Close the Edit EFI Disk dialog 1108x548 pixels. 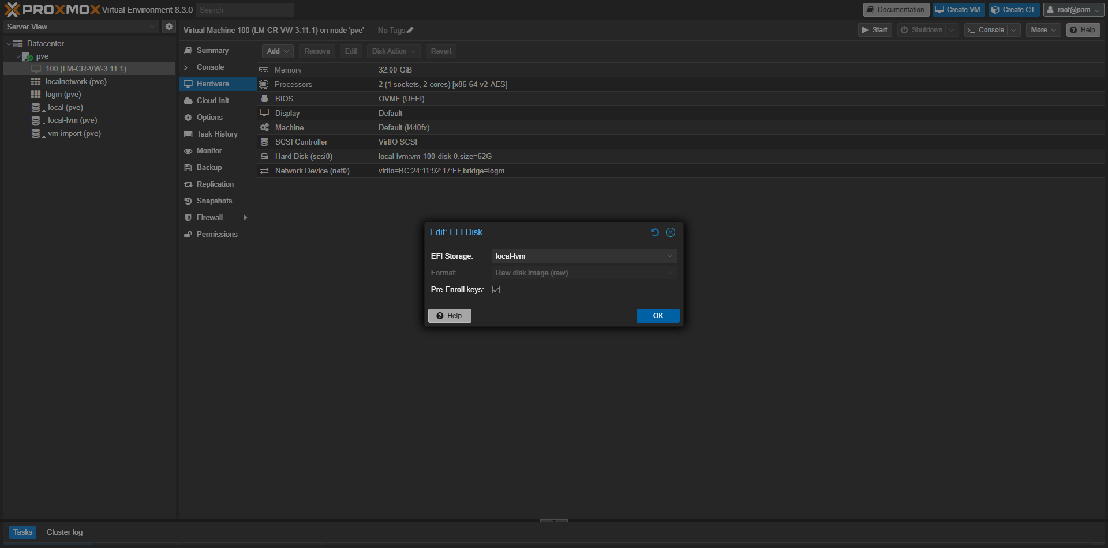pos(670,232)
